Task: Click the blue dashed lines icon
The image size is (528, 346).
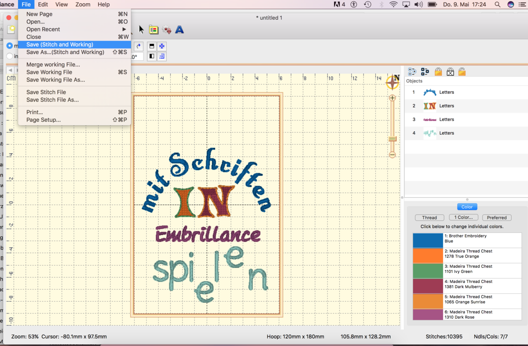Action: tap(162, 56)
